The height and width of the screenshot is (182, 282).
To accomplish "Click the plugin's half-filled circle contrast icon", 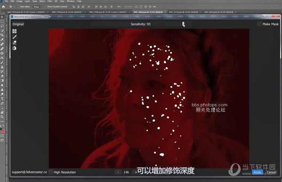I will pos(15,48).
